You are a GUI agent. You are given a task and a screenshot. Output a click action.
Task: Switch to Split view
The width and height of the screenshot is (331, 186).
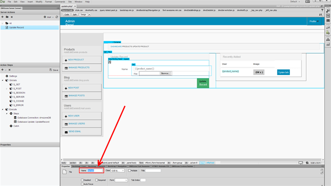[x=75, y=15]
